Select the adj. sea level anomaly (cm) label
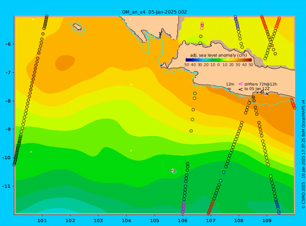Image resolution: width=306 pixels, height=226 pixels. (x=218, y=55)
